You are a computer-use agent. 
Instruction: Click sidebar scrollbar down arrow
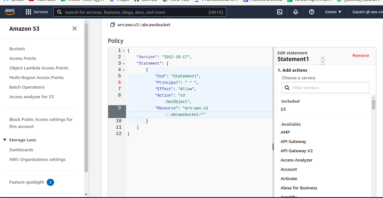[86, 194]
